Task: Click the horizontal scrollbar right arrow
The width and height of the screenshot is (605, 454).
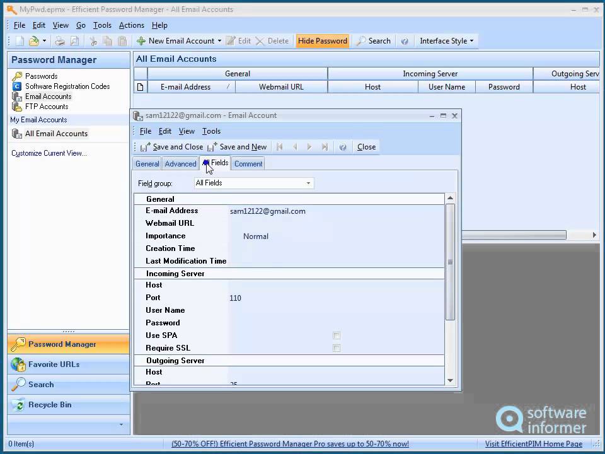Action: pos(594,235)
